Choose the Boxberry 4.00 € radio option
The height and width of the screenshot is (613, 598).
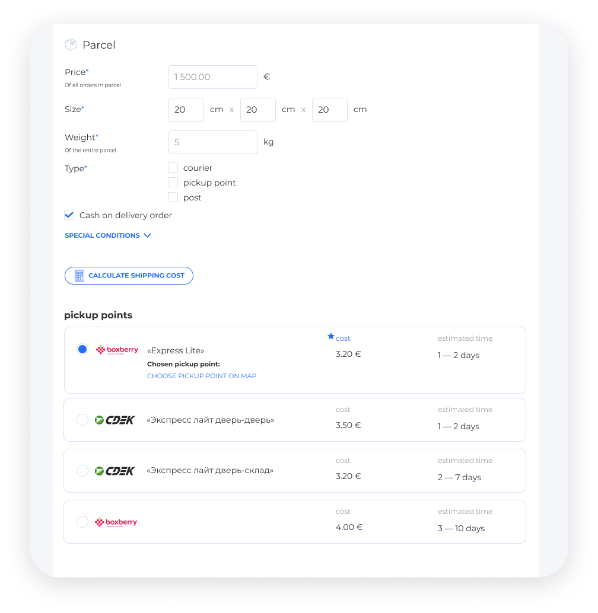click(82, 522)
